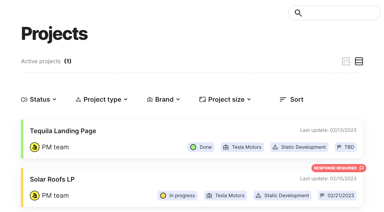Click the Response Required badge
The width and height of the screenshot is (384, 212).
[339, 168]
